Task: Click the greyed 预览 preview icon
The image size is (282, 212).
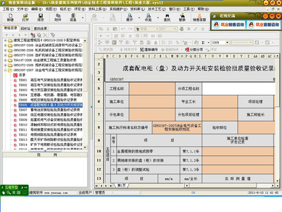Action: [x=113, y=18]
